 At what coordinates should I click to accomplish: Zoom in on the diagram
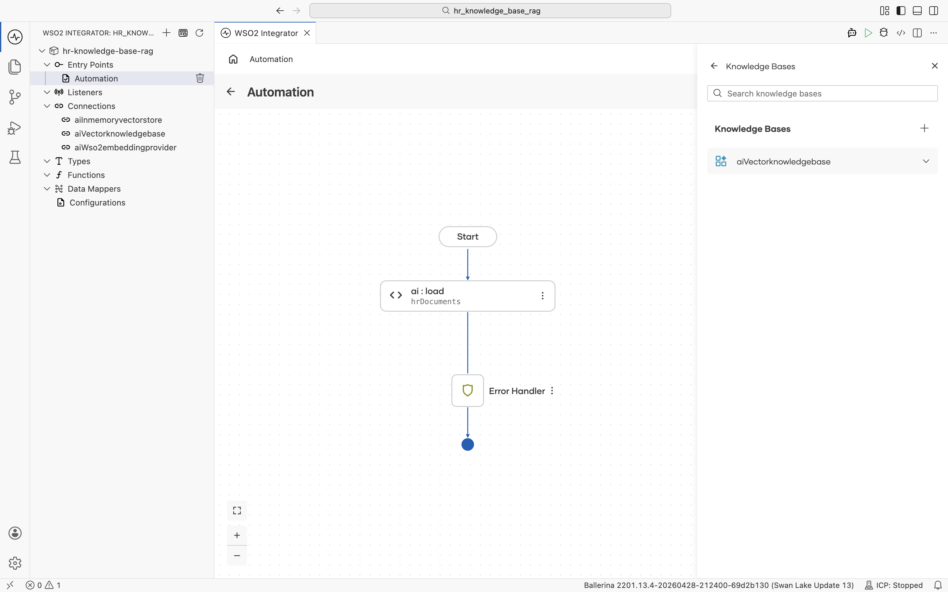pos(237,535)
